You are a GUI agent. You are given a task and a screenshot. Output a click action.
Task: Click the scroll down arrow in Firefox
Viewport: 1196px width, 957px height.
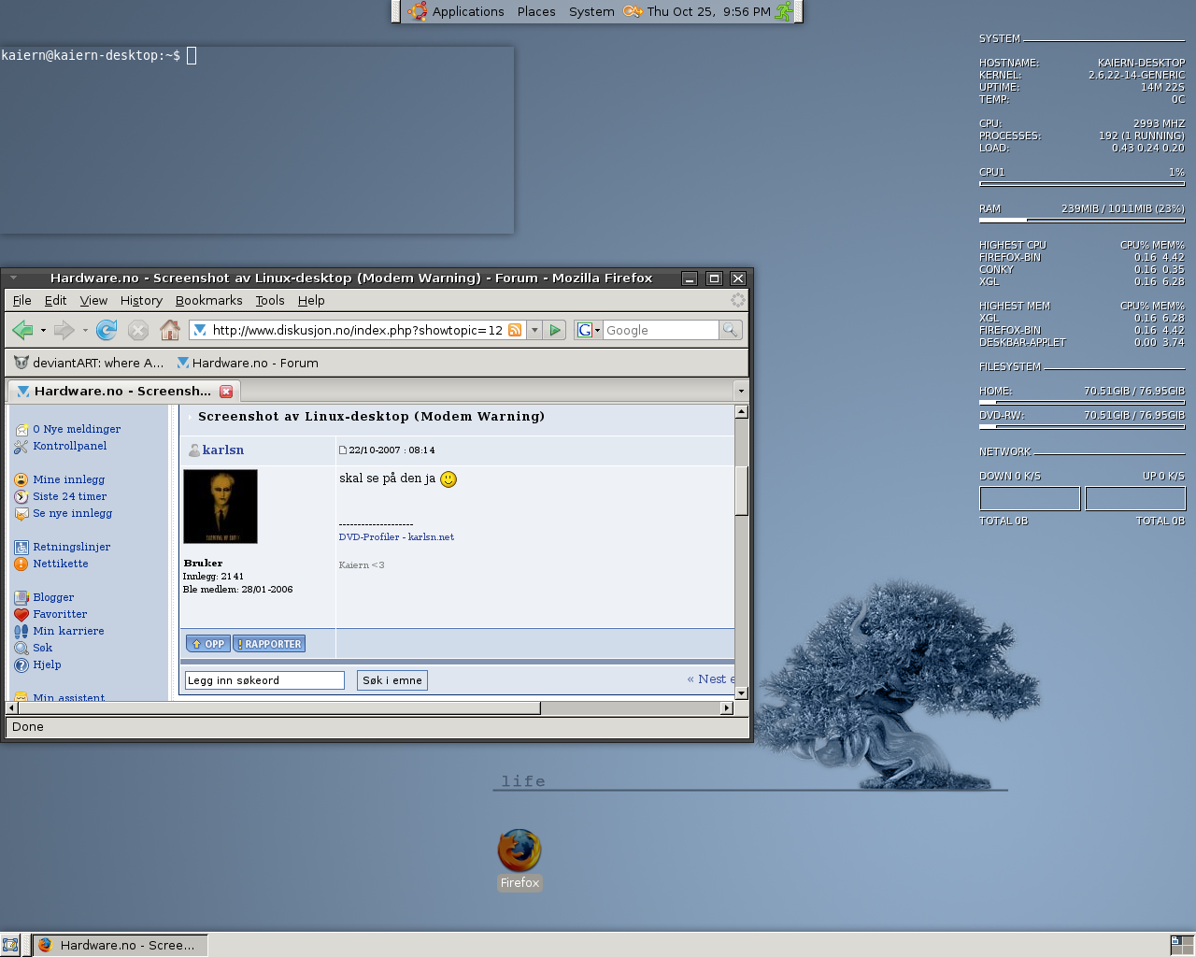[x=742, y=693]
